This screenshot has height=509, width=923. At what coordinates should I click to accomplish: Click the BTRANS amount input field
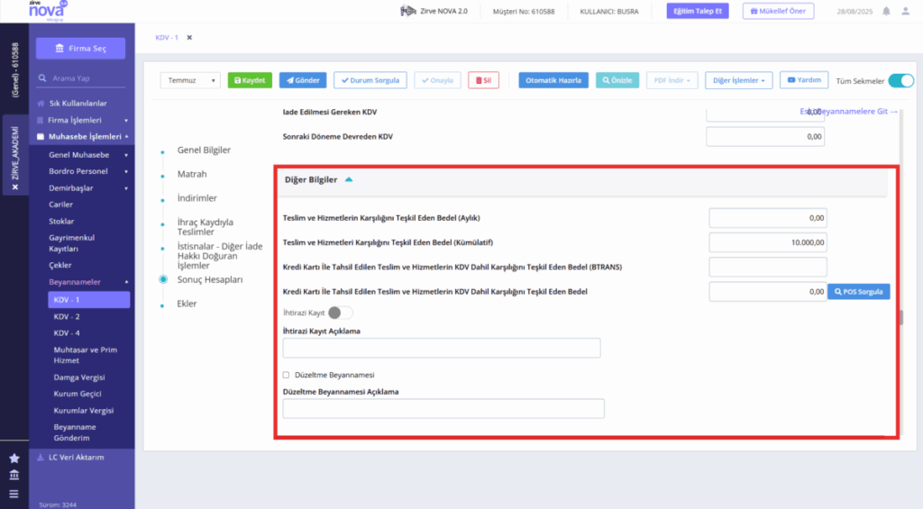768,268
